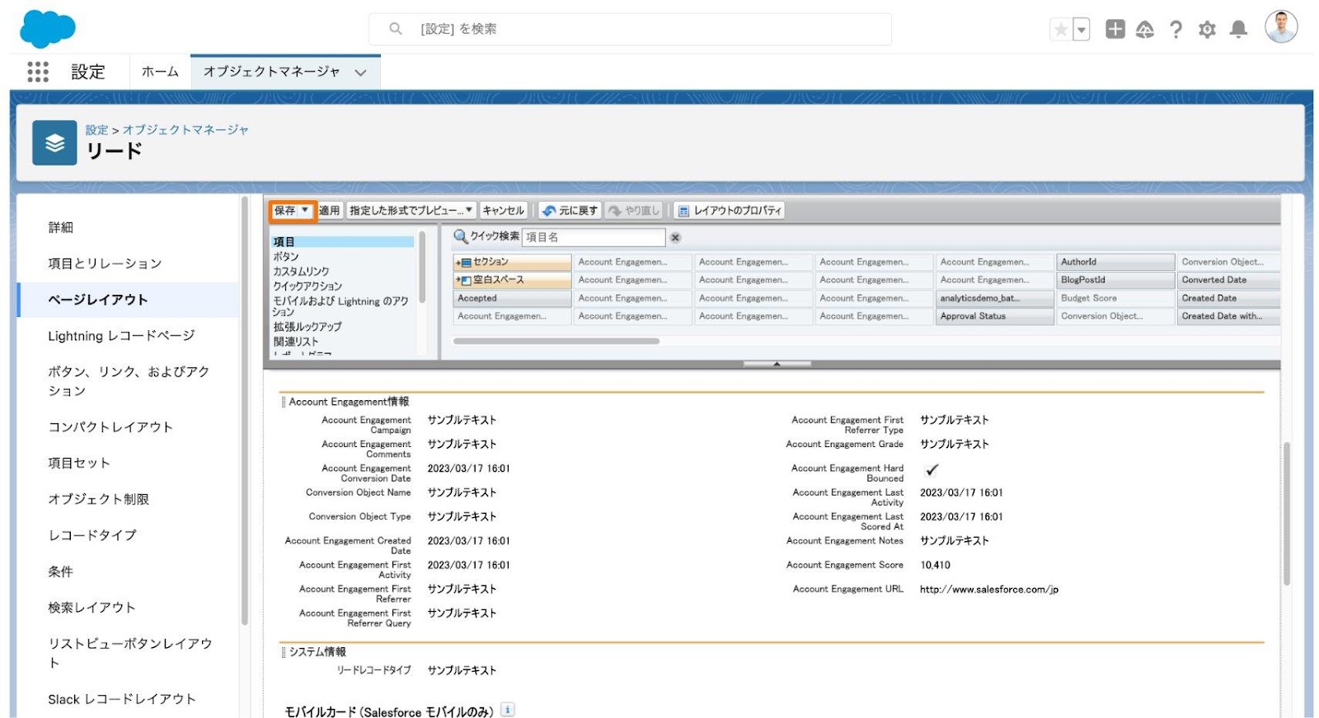Open the notifications bell icon
Image resolution: width=1319 pixels, height=718 pixels.
pyautogui.click(x=1238, y=30)
